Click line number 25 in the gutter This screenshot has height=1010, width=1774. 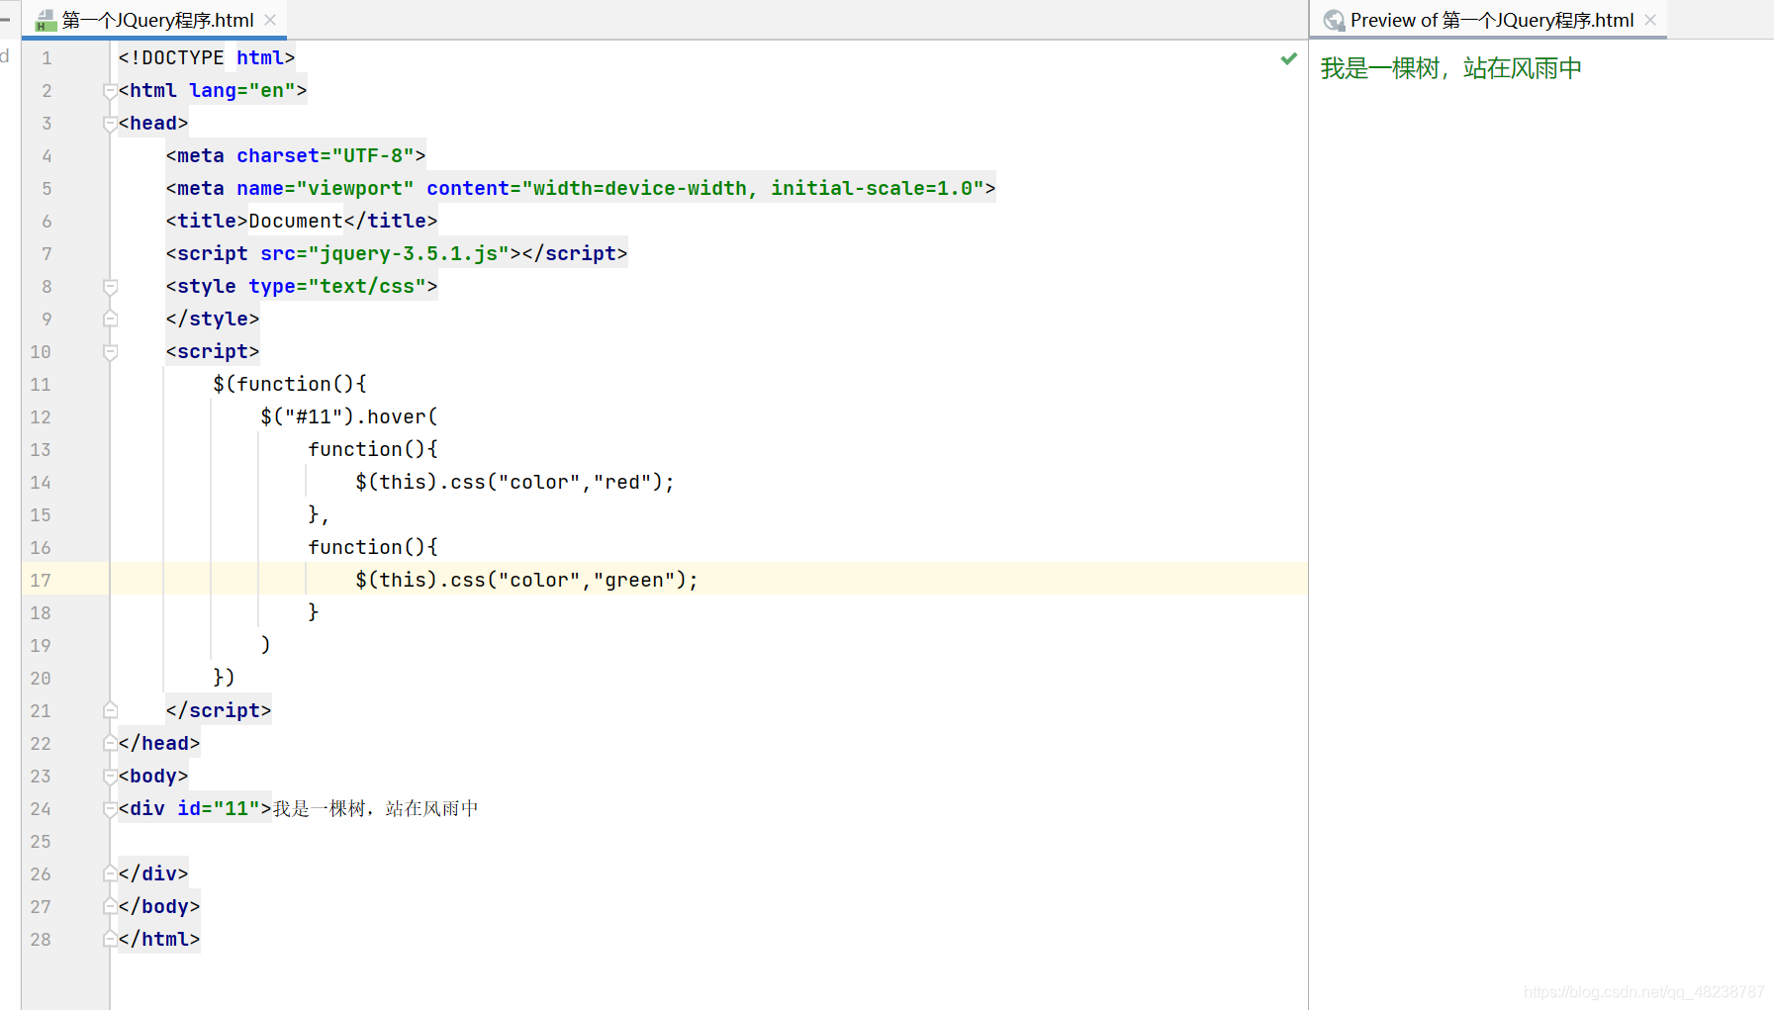click(x=41, y=842)
